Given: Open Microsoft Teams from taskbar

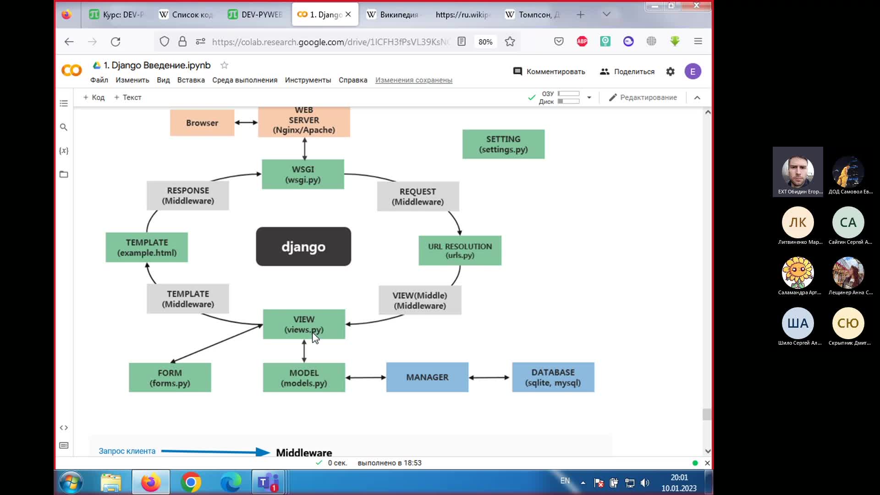Looking at the screenshot, I should click(268, 482).
